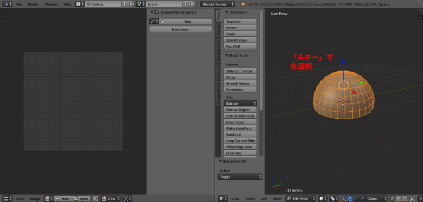Open the Mesh menu in 3D view

pyautogui.click(x=277, y=199)
